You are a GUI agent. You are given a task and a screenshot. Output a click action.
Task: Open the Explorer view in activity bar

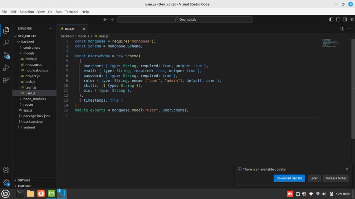tap(6, 30)
